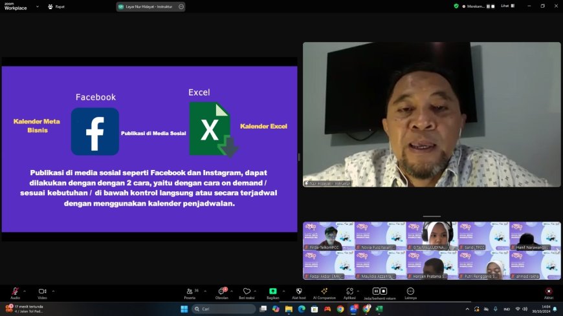Image resolution: width=563 pixels, height=316 pixels.
Task: Click the red Akhiri end meeting button
Action: (x=549, y=293)
